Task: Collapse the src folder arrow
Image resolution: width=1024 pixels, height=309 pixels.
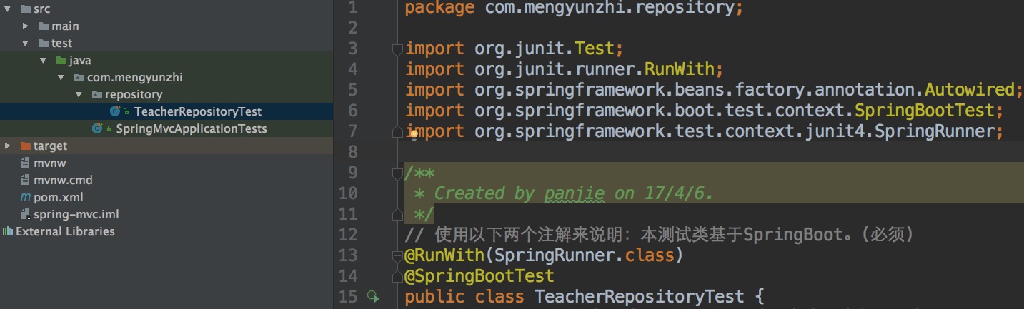Action: point(8,9)
